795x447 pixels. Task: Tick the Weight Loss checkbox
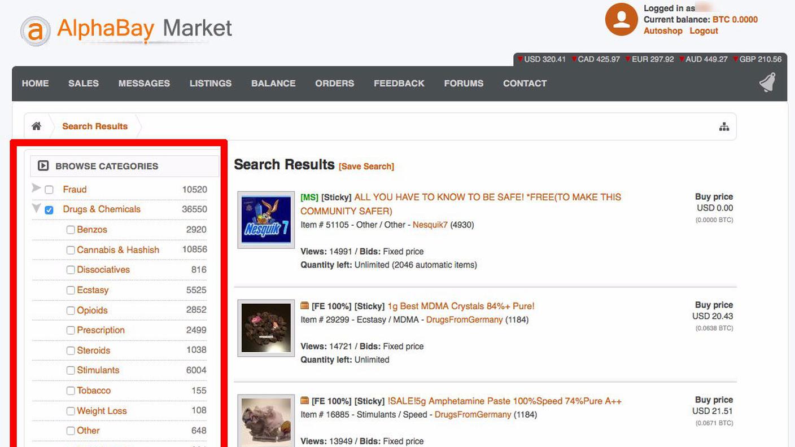[71, 411]
